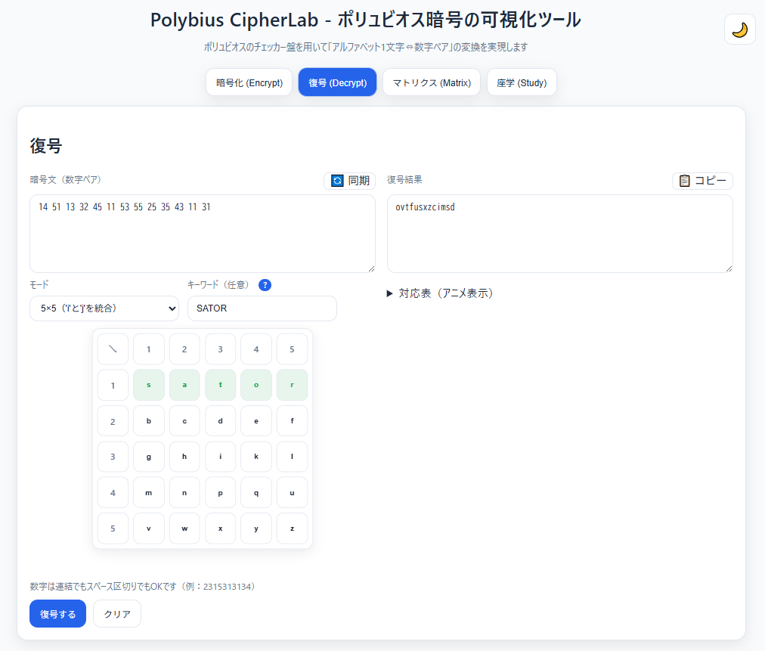This screenshot has width=765, height=651.
Task: Click the 'i' cell in the grid
Action: click(x=220, y=457)
